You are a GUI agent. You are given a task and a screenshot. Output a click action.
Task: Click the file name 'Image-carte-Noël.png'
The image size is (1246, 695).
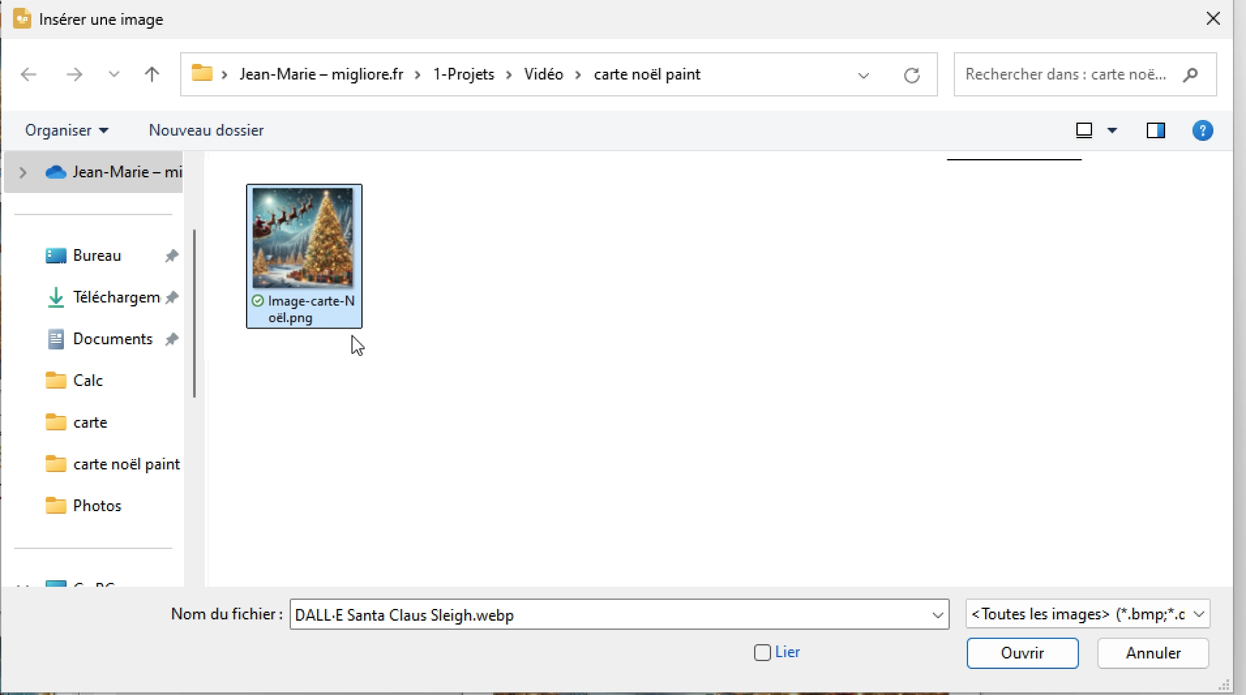click(x=311, y=309)
